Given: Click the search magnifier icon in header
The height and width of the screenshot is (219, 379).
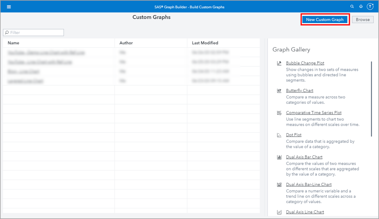Looking at the screenshot, I should click(x=352, y=7).
